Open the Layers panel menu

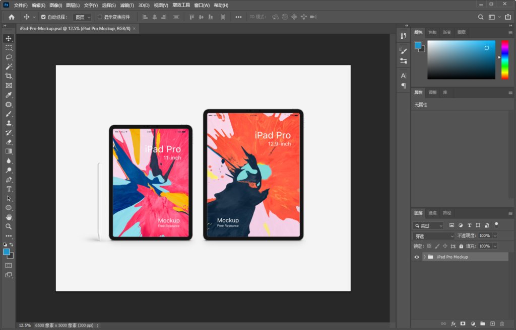(x=510, y=213)
